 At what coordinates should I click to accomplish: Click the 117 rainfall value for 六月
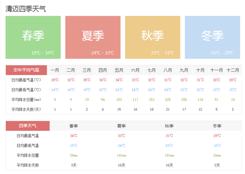coord(135,100)
